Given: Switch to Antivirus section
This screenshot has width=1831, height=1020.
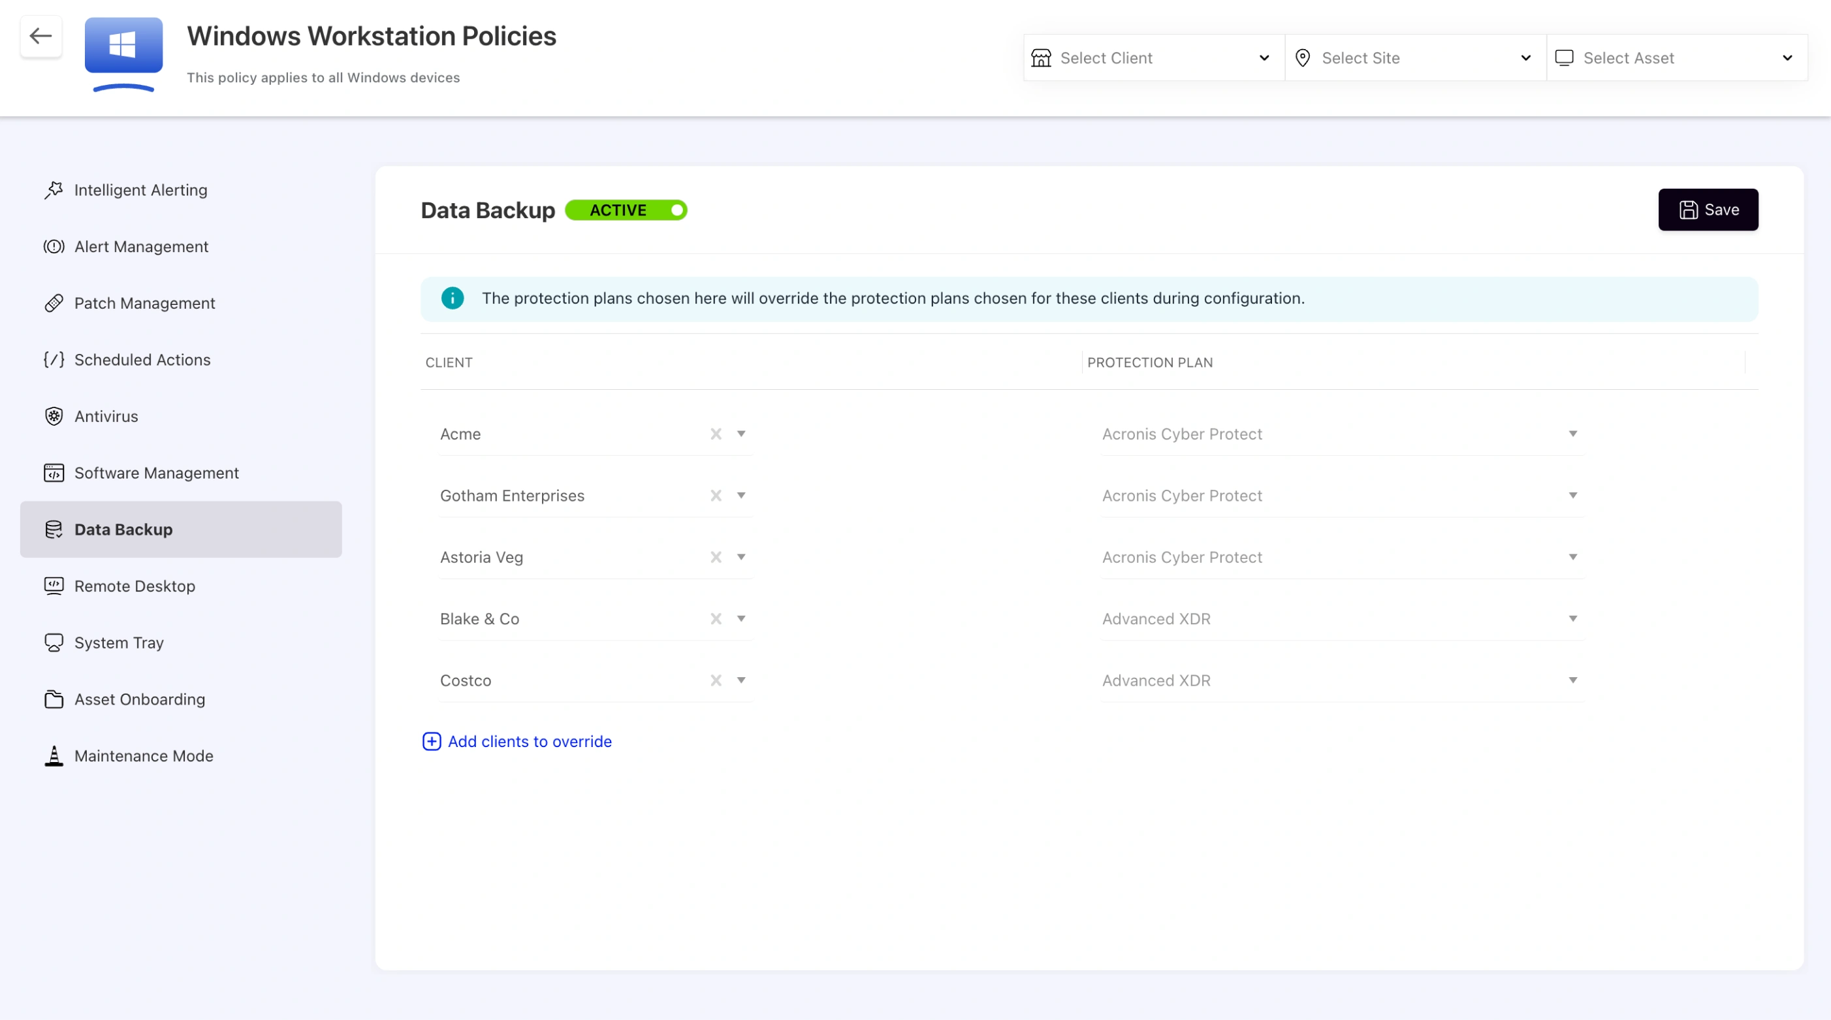Looking at the screenshot, I should pos(182,417).
